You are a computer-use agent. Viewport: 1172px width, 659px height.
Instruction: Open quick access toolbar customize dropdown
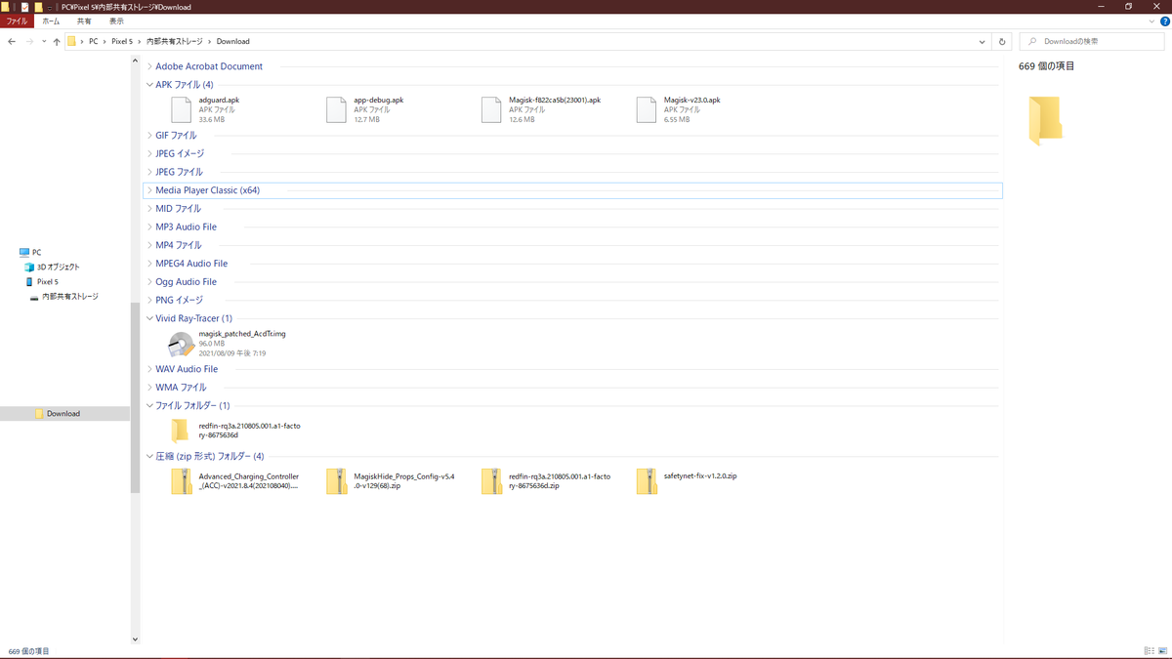pyautogui.click(x=50, y=7)
